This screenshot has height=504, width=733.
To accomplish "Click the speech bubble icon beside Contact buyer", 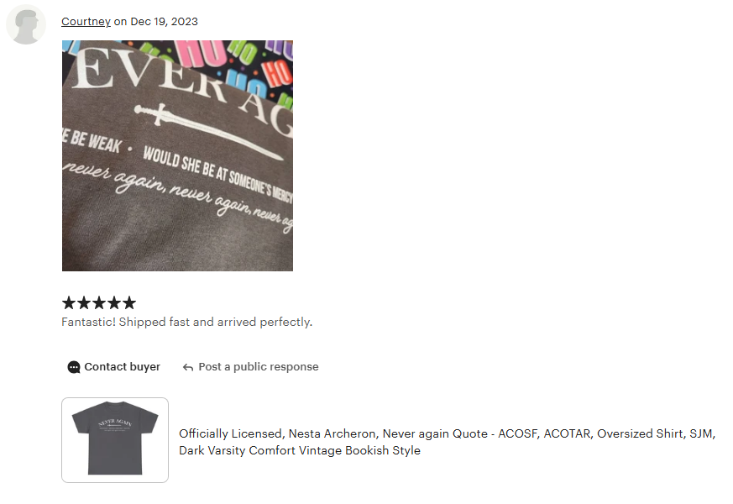I will [x=74, y=367].
